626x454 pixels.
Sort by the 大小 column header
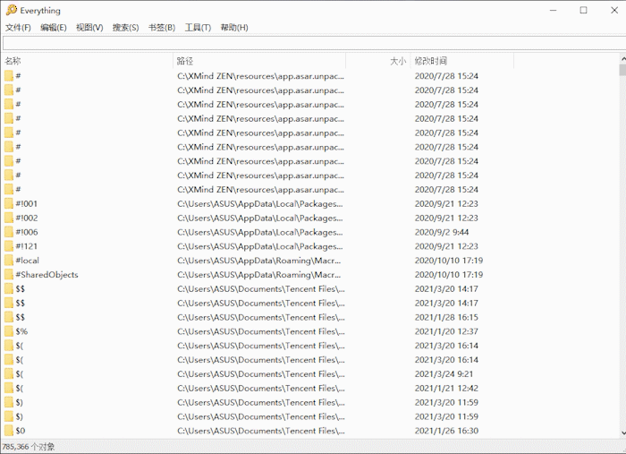[x=378, y=61]
